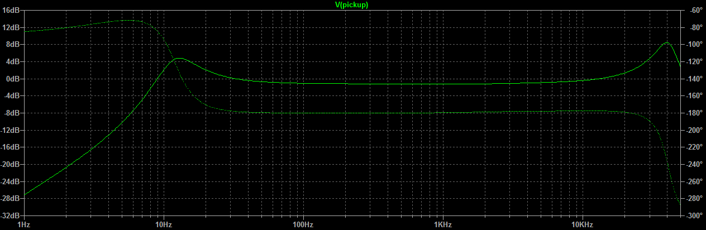Click the V(pickup) trace label
706x230 pixels.
(x=351, y=4)
